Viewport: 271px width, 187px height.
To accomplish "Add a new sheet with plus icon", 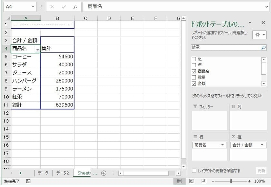I will [x=104, y=173].
